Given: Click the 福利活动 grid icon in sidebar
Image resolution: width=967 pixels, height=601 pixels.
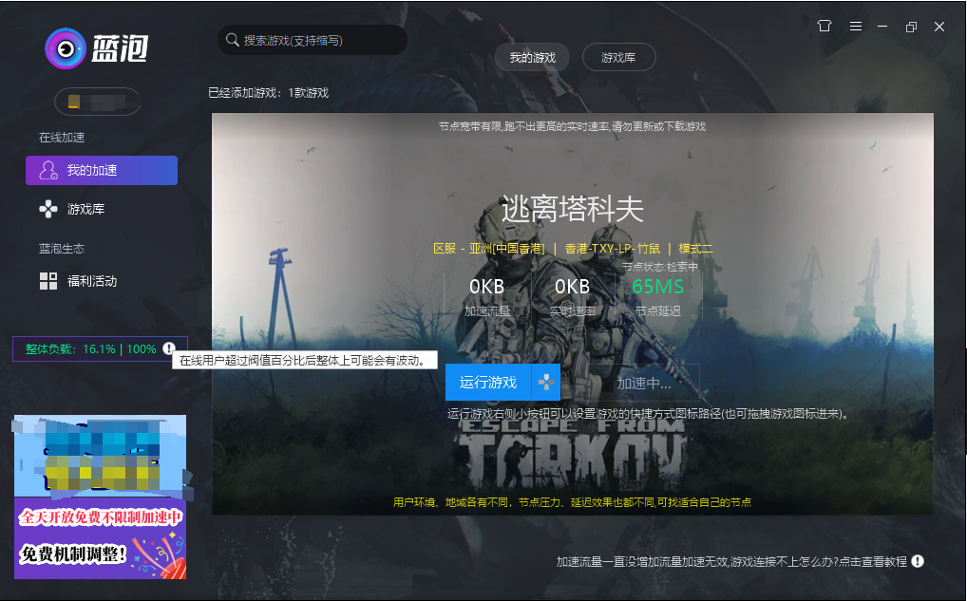Looking at the screenshot, I should tap(48, 281).
